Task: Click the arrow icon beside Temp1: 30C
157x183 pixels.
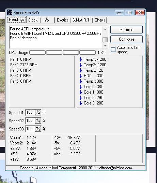Action: pyautogui.click(x=81, y=81)
